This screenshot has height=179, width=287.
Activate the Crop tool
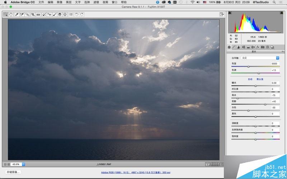33,14
